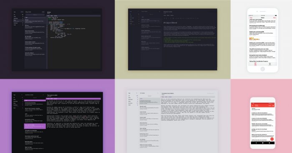This screenshot has width=292, height=153.
Task: Click the editor menu bar in code-editor window
Action: pyautogui.click(x=73, y=16)
